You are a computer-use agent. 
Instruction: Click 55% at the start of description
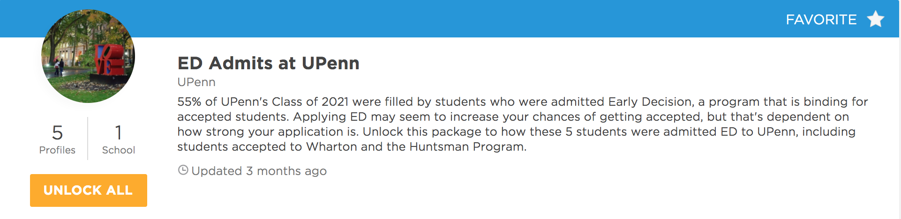click(x=189, y=102)
